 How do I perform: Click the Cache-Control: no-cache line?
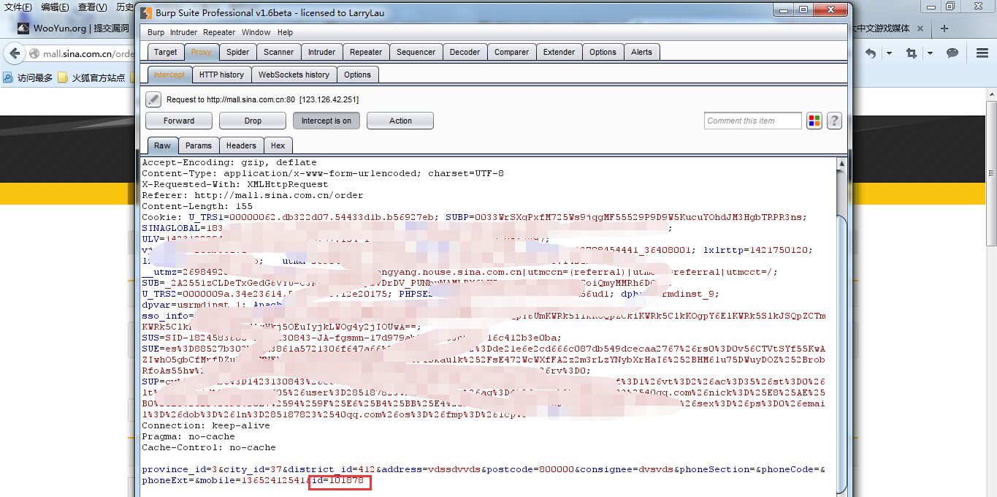point(208,447)
